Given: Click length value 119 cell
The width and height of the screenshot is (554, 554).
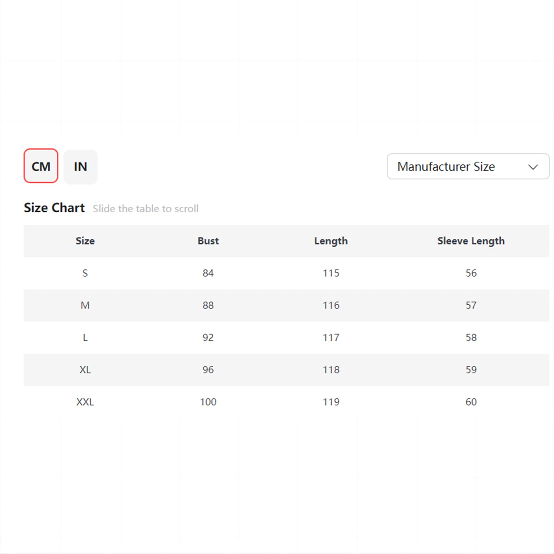Looking at the screenshot, I should pyautogui.click(x=331, y=402).
